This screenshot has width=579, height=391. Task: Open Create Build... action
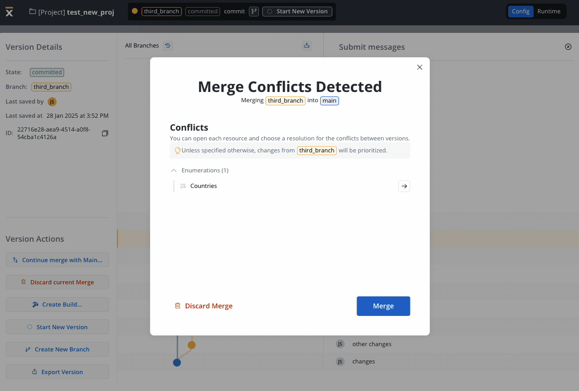[57, 304]
